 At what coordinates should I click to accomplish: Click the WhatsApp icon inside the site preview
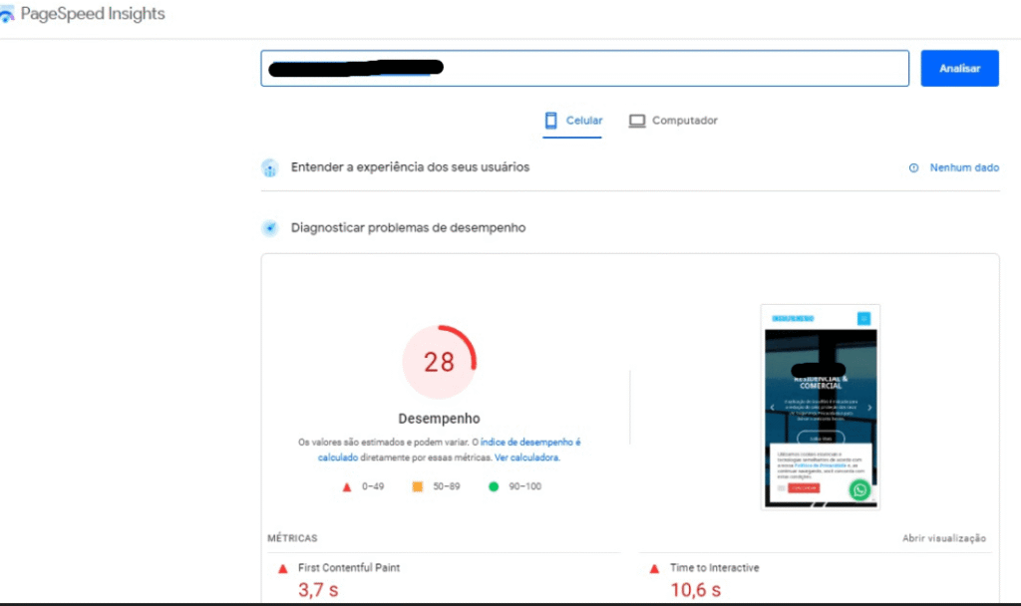point(859,489)
